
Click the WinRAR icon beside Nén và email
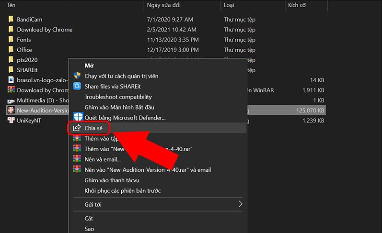[77, 159]
